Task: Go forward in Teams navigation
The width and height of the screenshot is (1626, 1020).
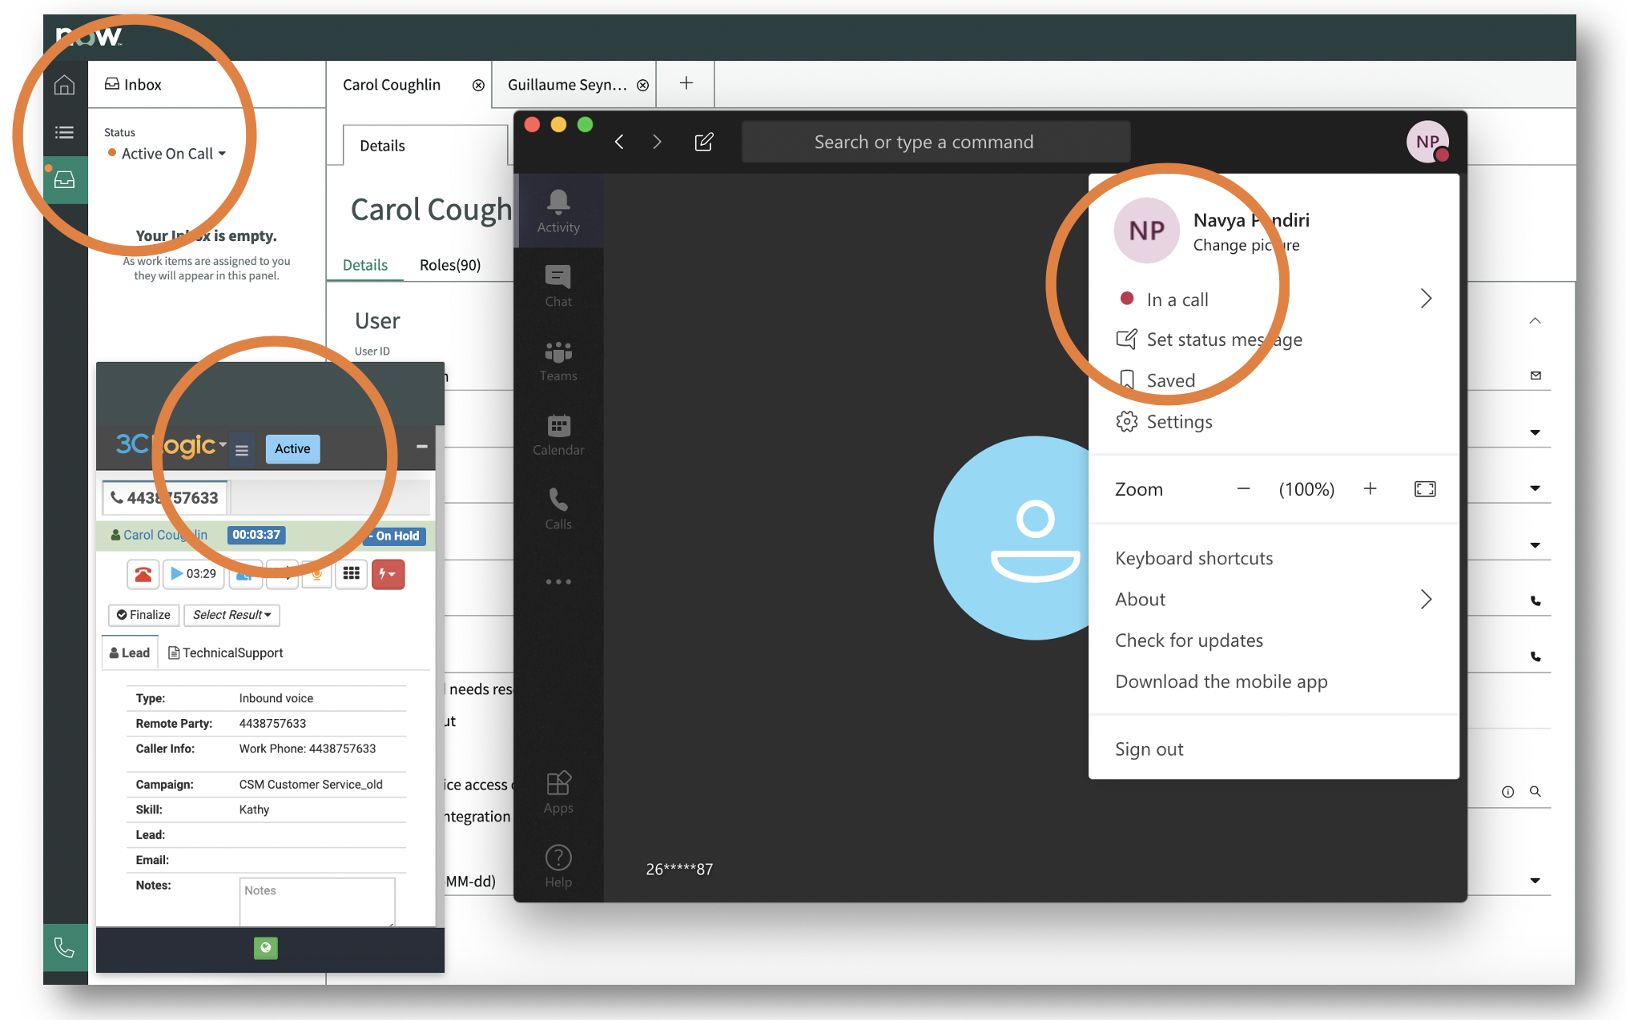Action: 657,142
